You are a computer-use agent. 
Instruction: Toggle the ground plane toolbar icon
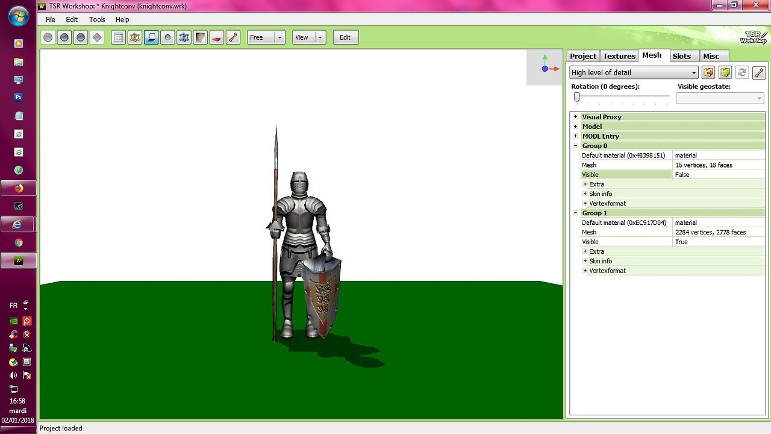tap(151, 37)
